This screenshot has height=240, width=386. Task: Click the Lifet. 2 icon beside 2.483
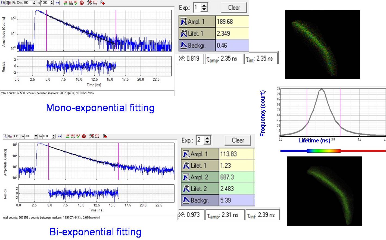point(186,189)
